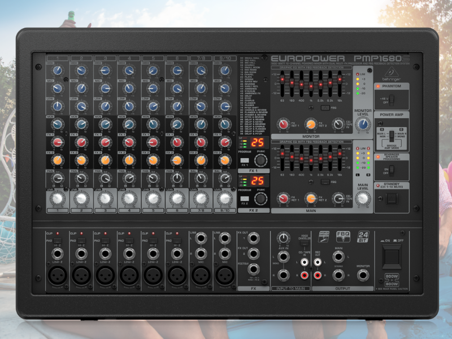Click the FX OUT 1 jack
The image size is (452, 339).
point(253,238)
